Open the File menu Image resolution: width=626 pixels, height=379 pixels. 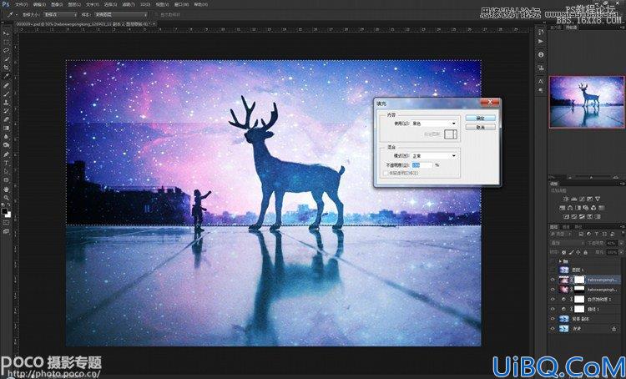pyautogui.click(x=22, y=5)
